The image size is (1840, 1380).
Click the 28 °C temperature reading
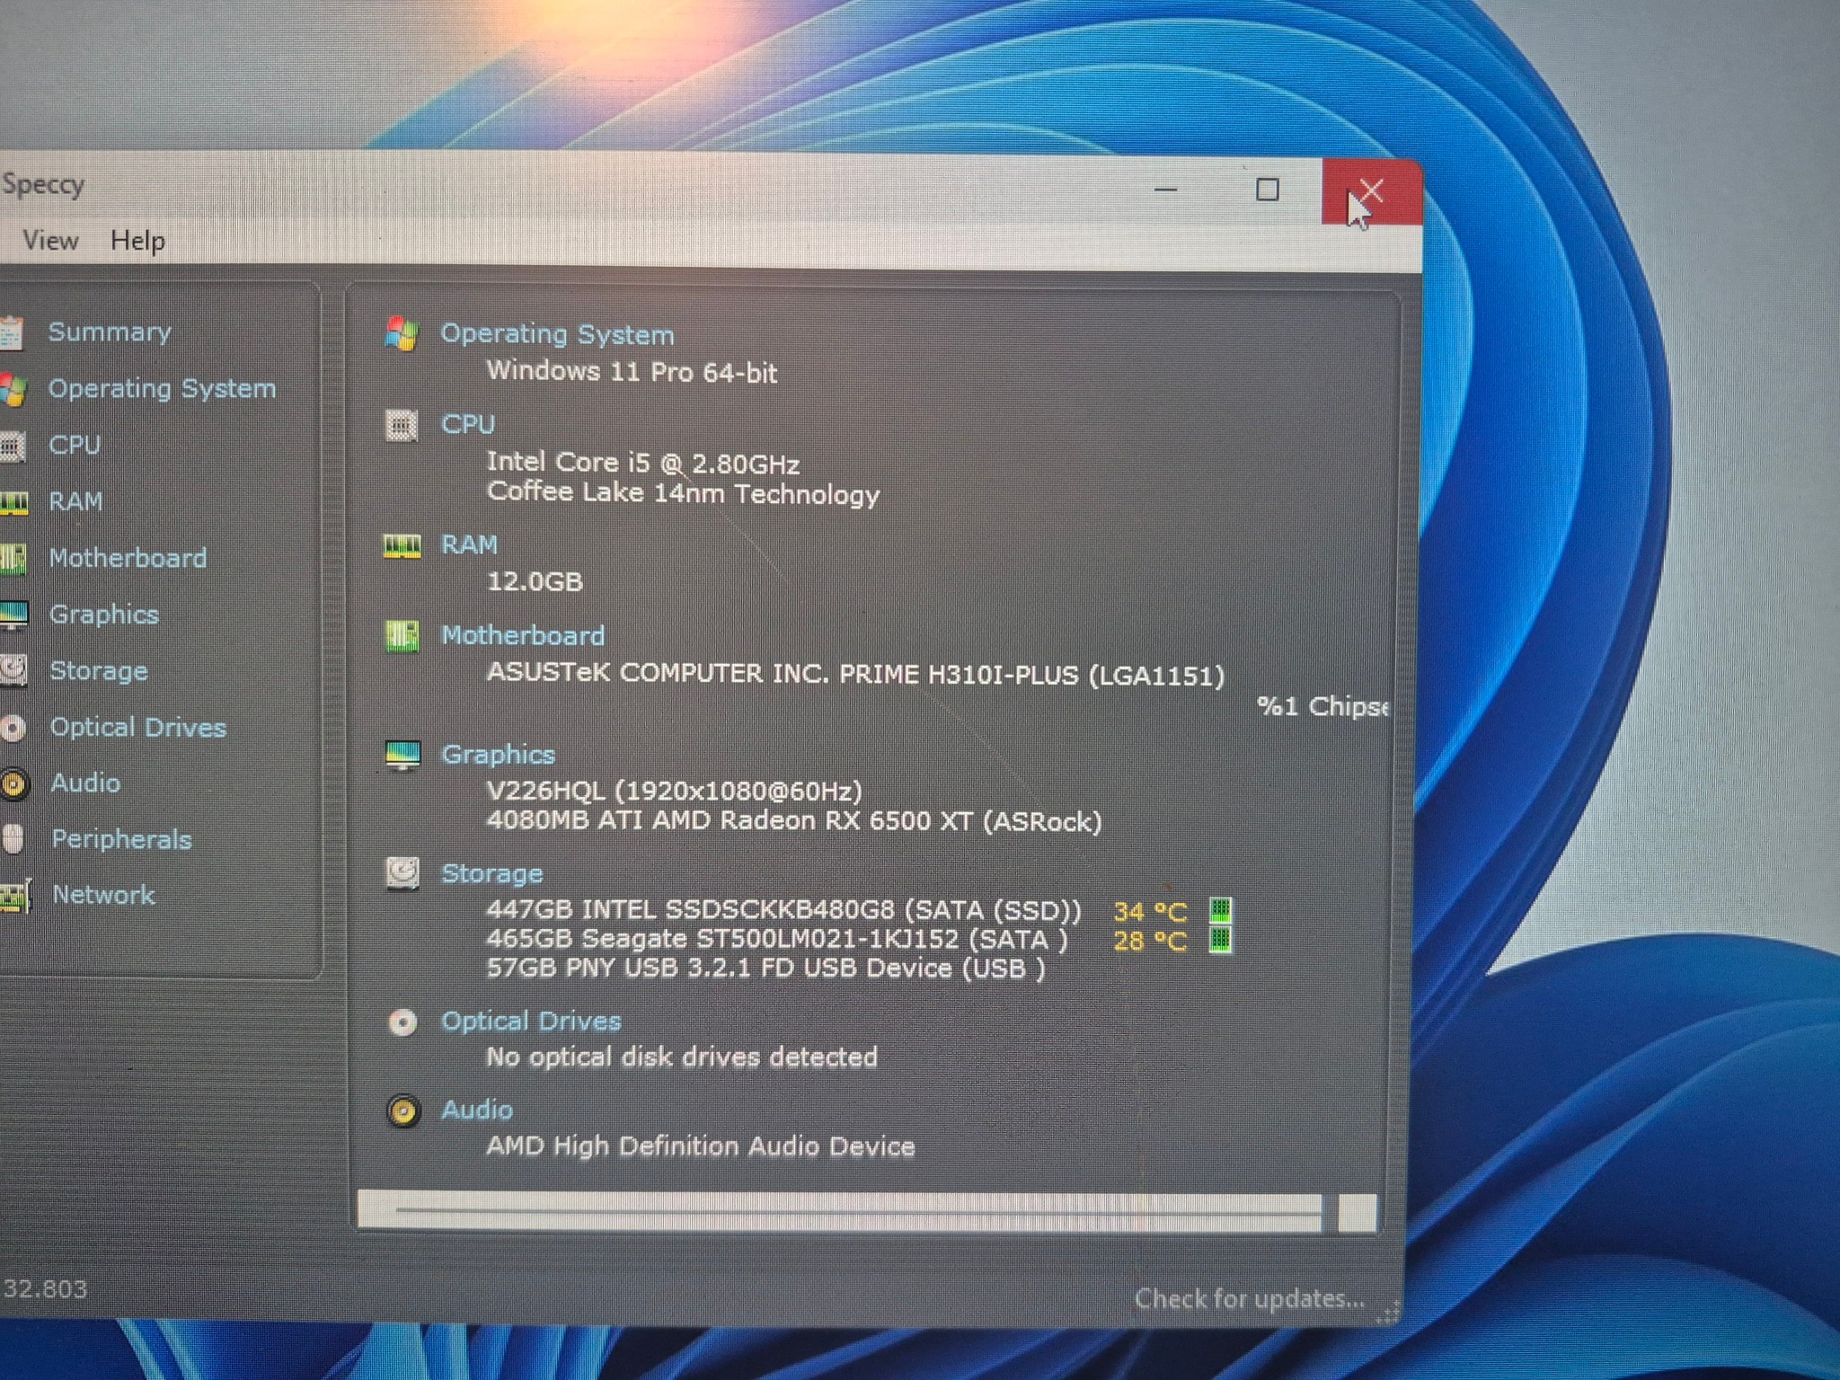coord(1150,942)
